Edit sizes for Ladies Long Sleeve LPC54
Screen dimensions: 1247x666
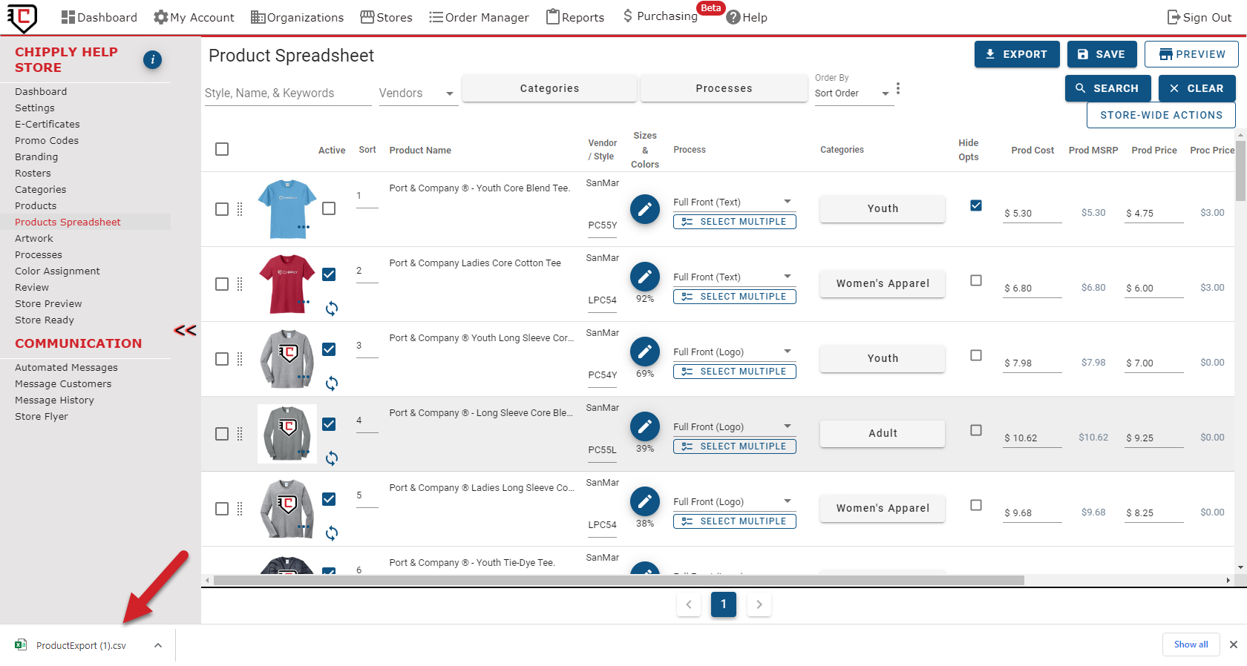(644, 501)
